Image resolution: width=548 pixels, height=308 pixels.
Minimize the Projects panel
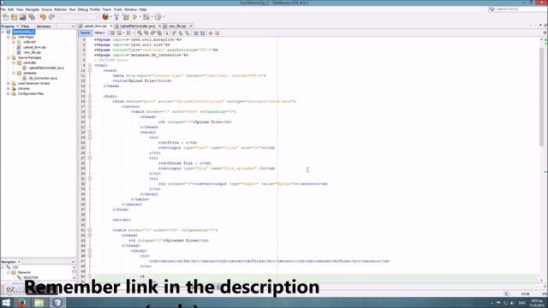(73, 27)
